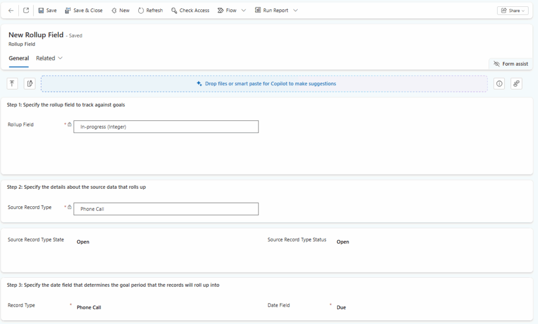The height and width of the screenshot is (324, 538).
Task: Expand the Flow dropdown chevron
Action: coord(244,11)
